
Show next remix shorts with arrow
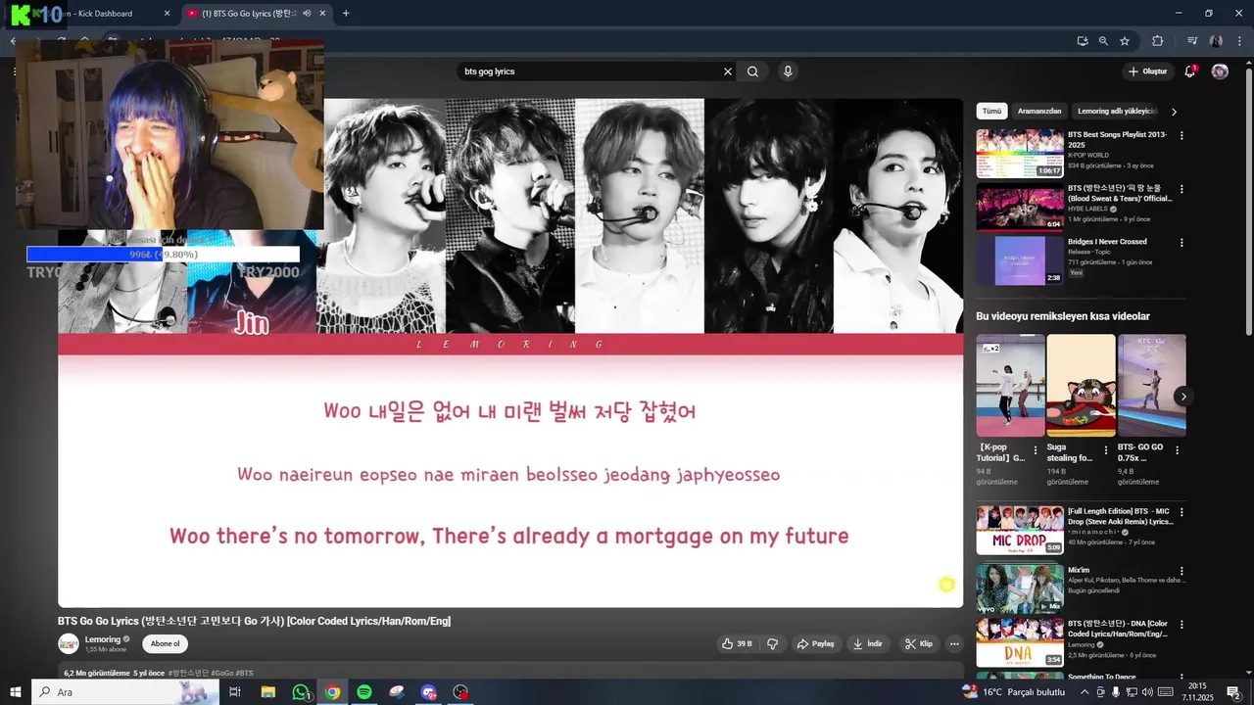[x=1183, y=397]
